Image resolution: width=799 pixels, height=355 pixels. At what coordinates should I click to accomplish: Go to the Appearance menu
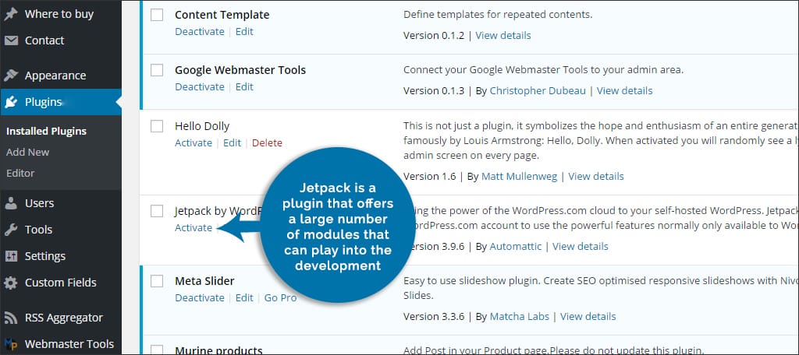point(55,76)
